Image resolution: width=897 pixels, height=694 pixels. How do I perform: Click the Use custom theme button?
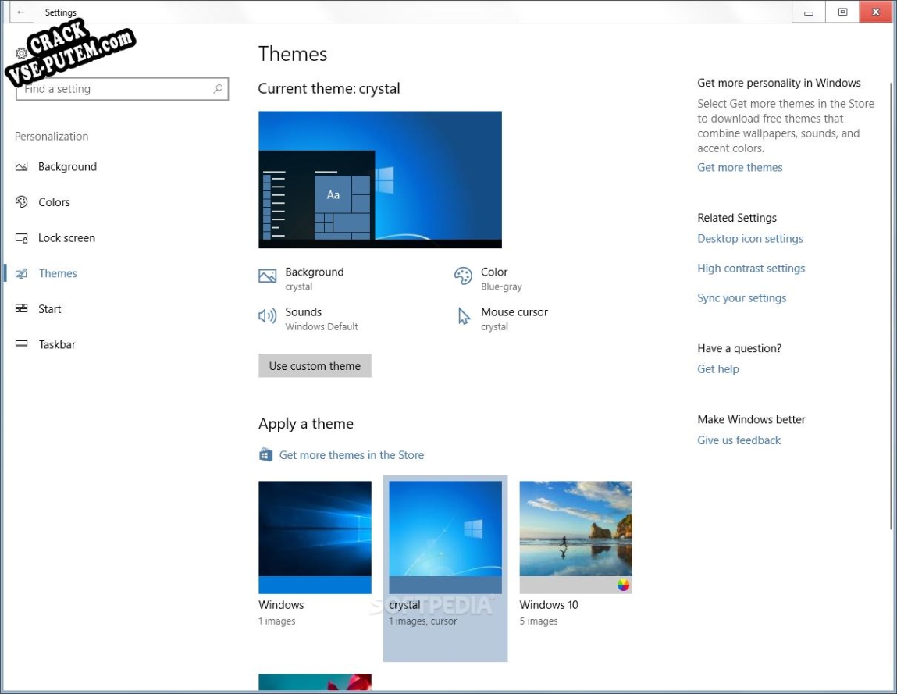pos(315,365)
